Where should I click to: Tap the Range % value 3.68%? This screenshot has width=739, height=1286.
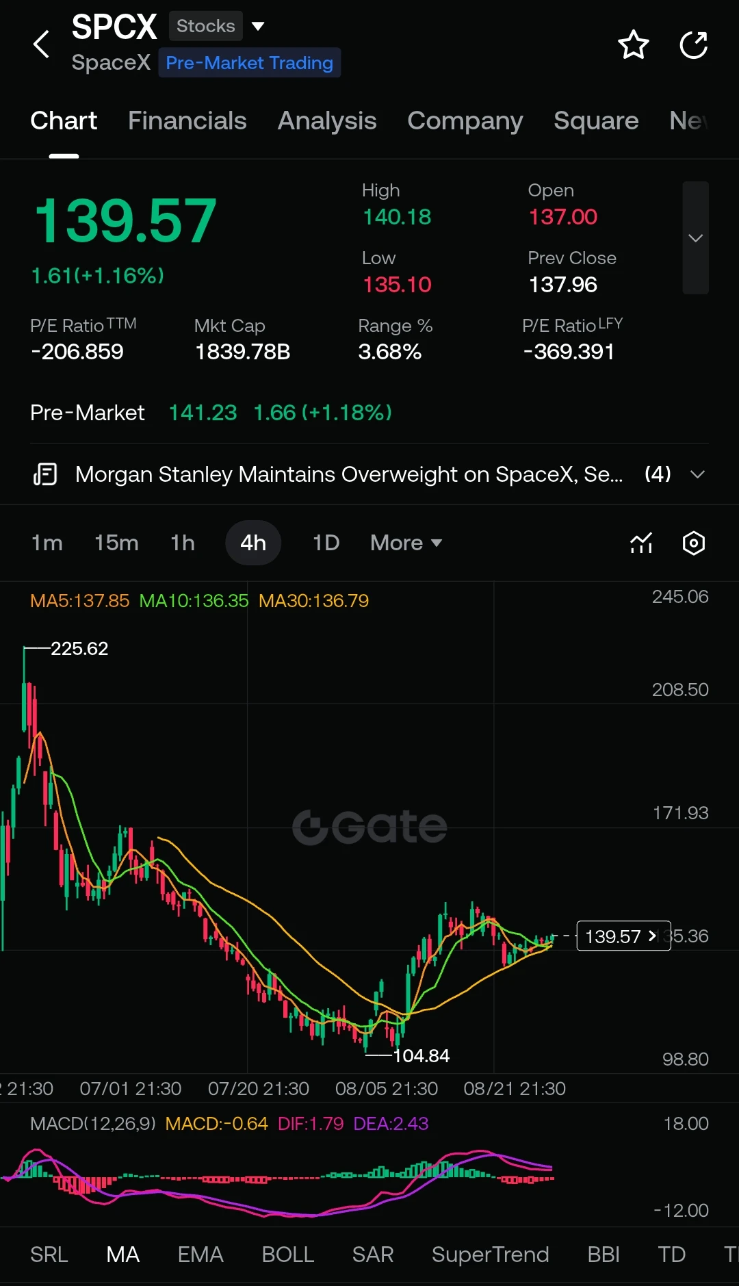(x=390, y=352)
